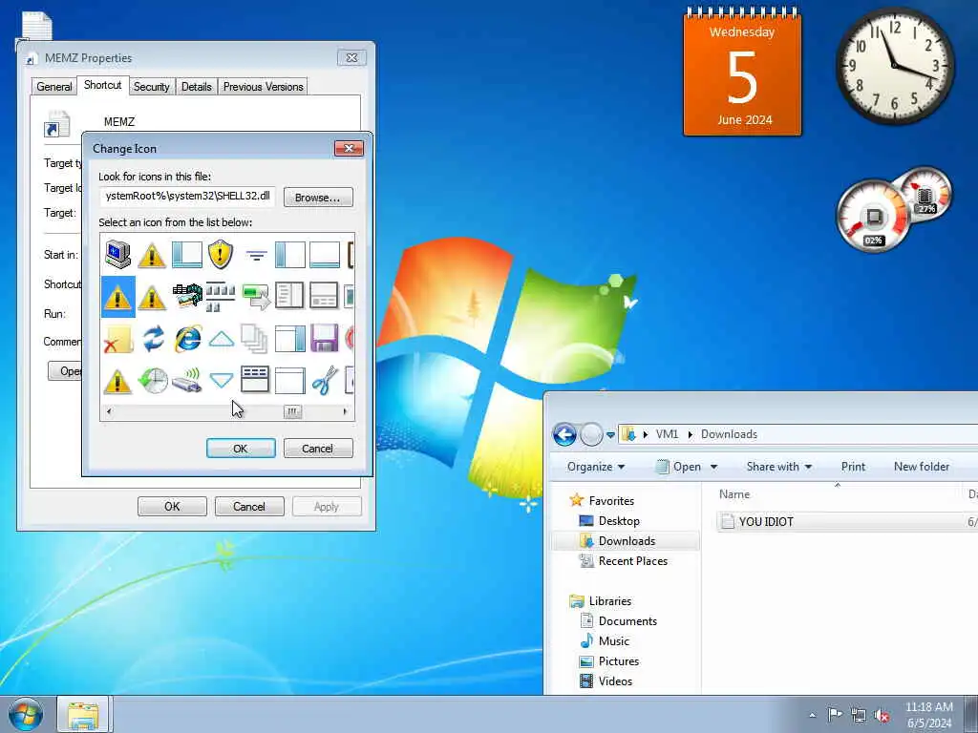
Task: Open the Details tab
Action: click(x=197, y=87)
